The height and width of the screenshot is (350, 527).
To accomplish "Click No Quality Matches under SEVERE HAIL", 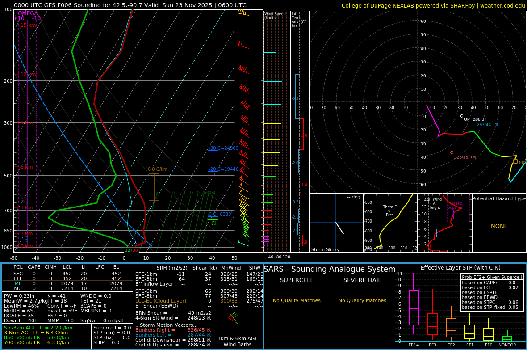I will click(362, 300).
